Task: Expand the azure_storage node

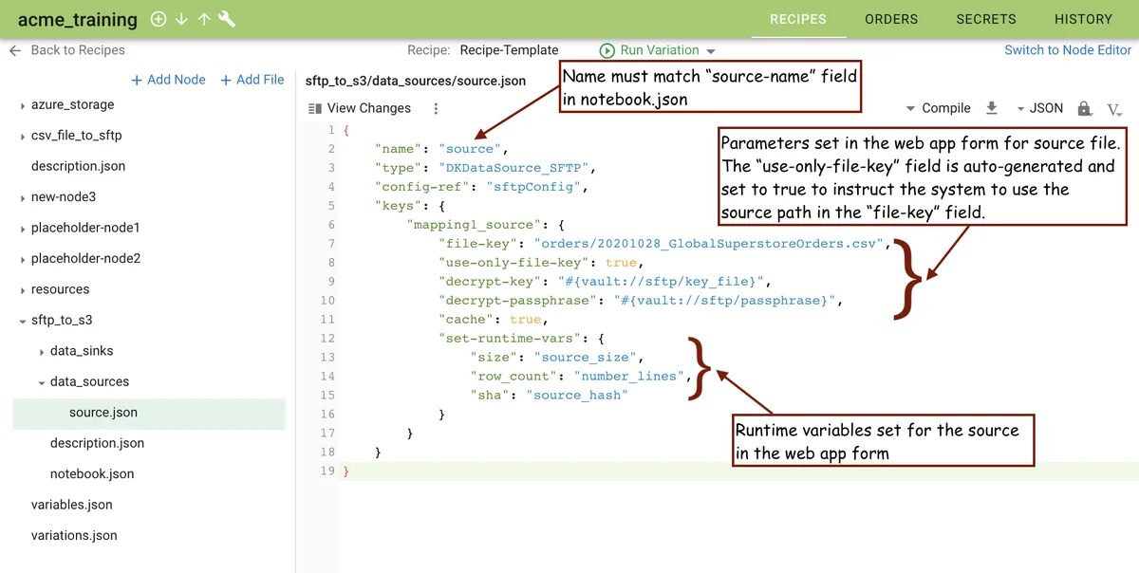Action: click(23, 105)
